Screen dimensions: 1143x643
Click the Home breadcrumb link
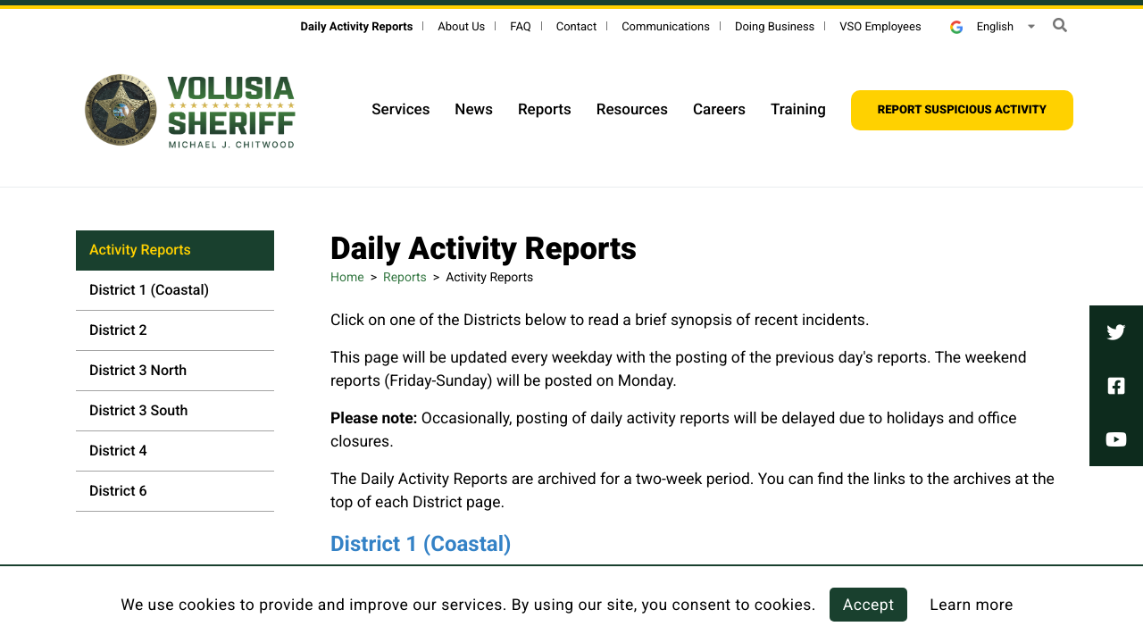pos(347,278)
